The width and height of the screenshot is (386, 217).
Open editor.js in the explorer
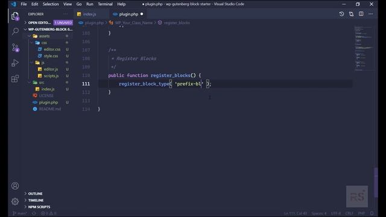pos(51,69)
